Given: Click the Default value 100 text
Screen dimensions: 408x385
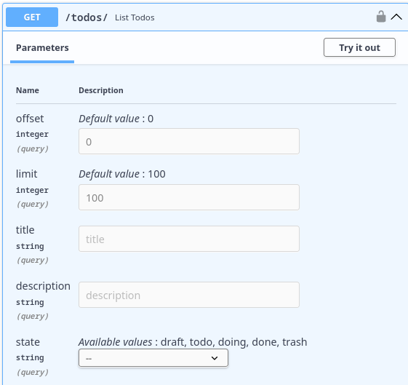Looking at the screenshot, I should pos(122,174).
